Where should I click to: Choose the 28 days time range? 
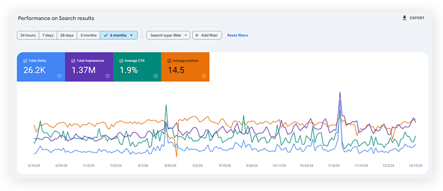tap(67, 35)
